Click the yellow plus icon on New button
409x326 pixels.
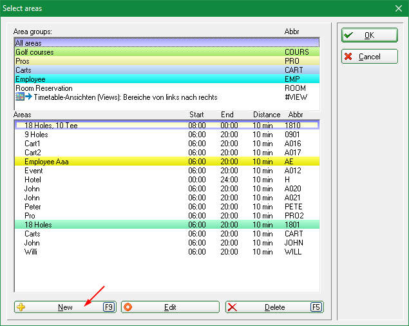pos(21,307)
